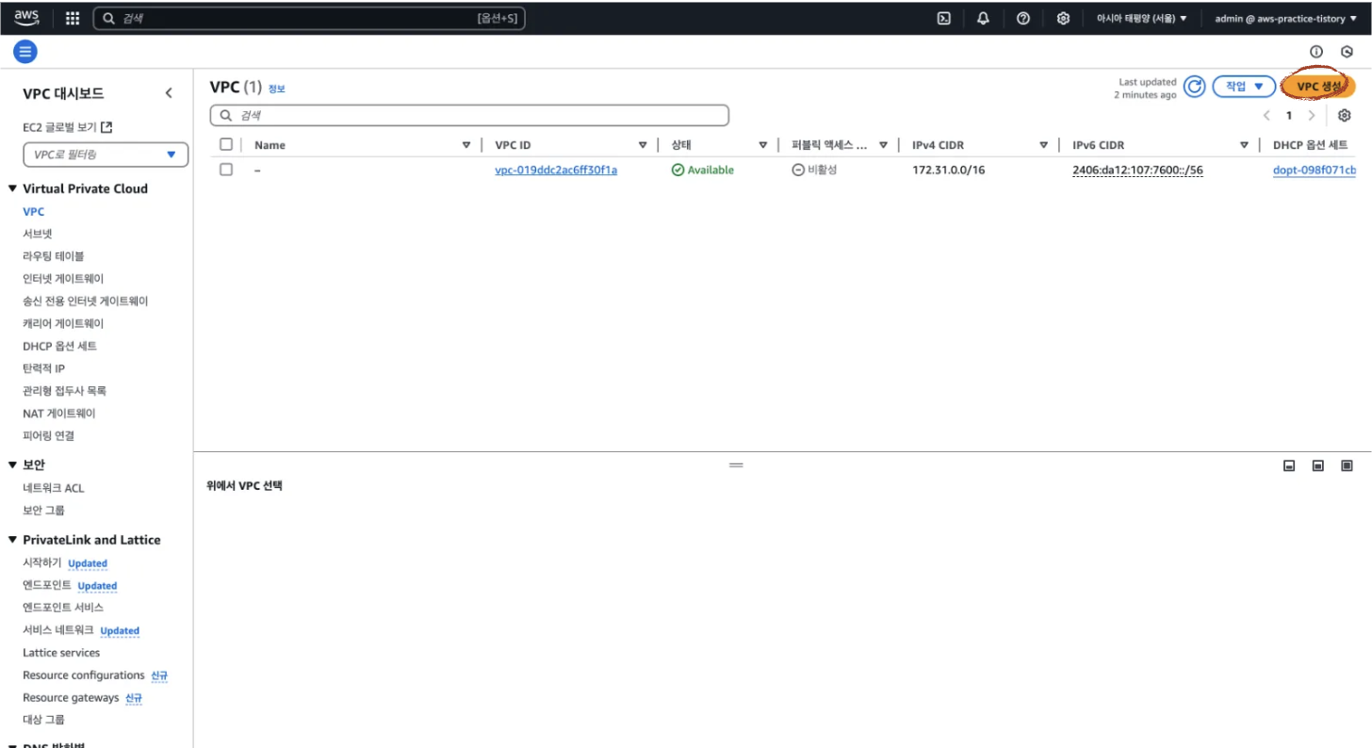Open 피어링 연결 in the sidebar
This screenshot has width=1372, height=748.
pos(48,436)
